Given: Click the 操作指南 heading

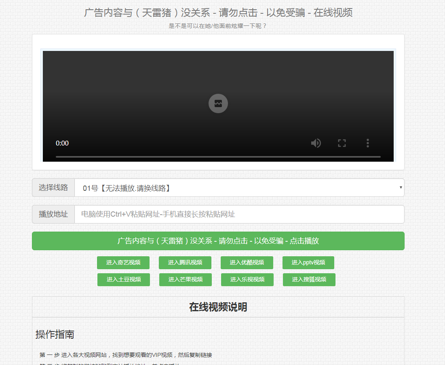Looking at the screenshot, I should pos(55,334).
